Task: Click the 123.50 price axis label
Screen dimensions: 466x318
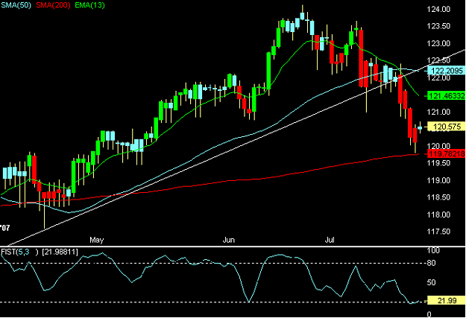Action: pos(438,26)
